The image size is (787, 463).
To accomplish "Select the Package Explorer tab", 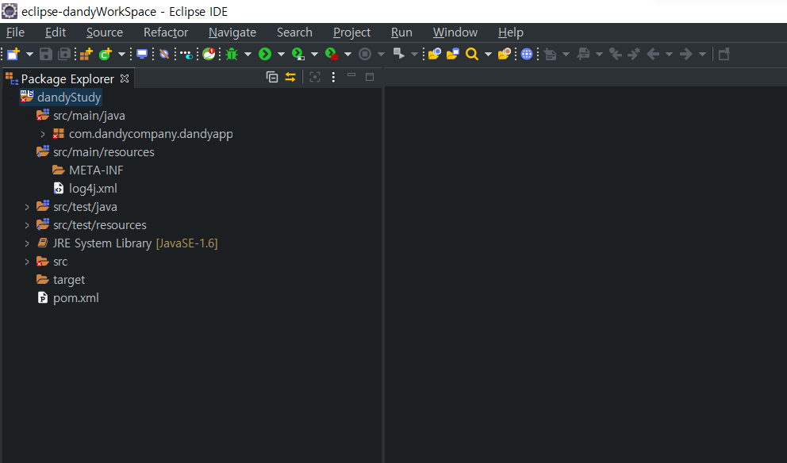I will (x=67, y=78).
